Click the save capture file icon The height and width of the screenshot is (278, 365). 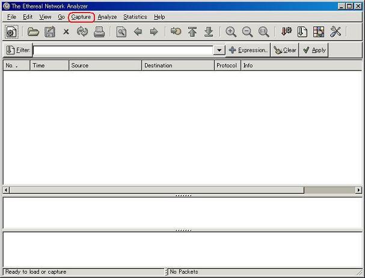coord(49,32)
